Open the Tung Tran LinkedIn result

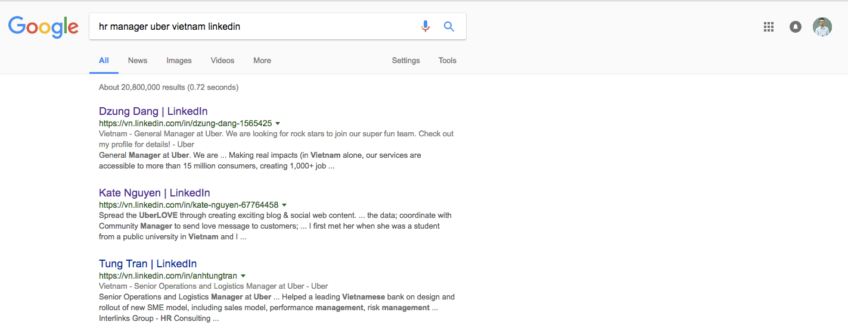tap(148, 264)
